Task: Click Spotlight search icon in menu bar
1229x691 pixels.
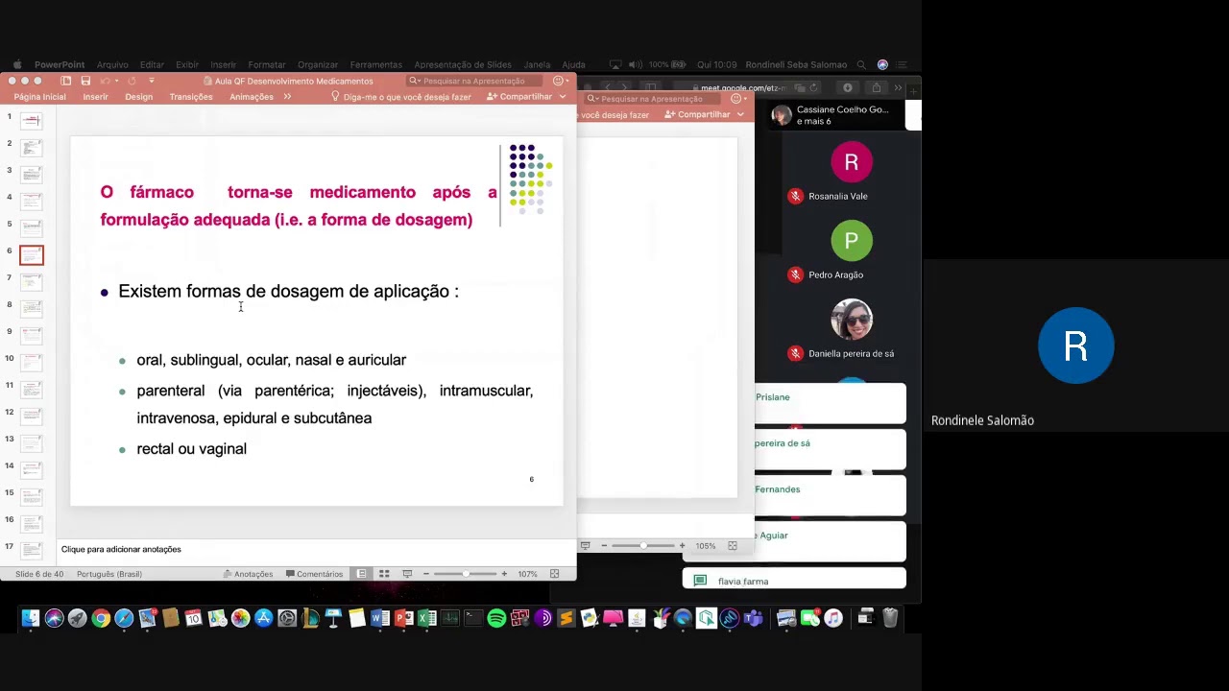Action: (x=861, y=64)
